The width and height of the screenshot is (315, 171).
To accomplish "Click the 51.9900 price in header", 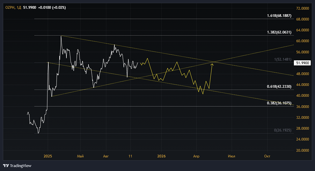I will point(30,8).
